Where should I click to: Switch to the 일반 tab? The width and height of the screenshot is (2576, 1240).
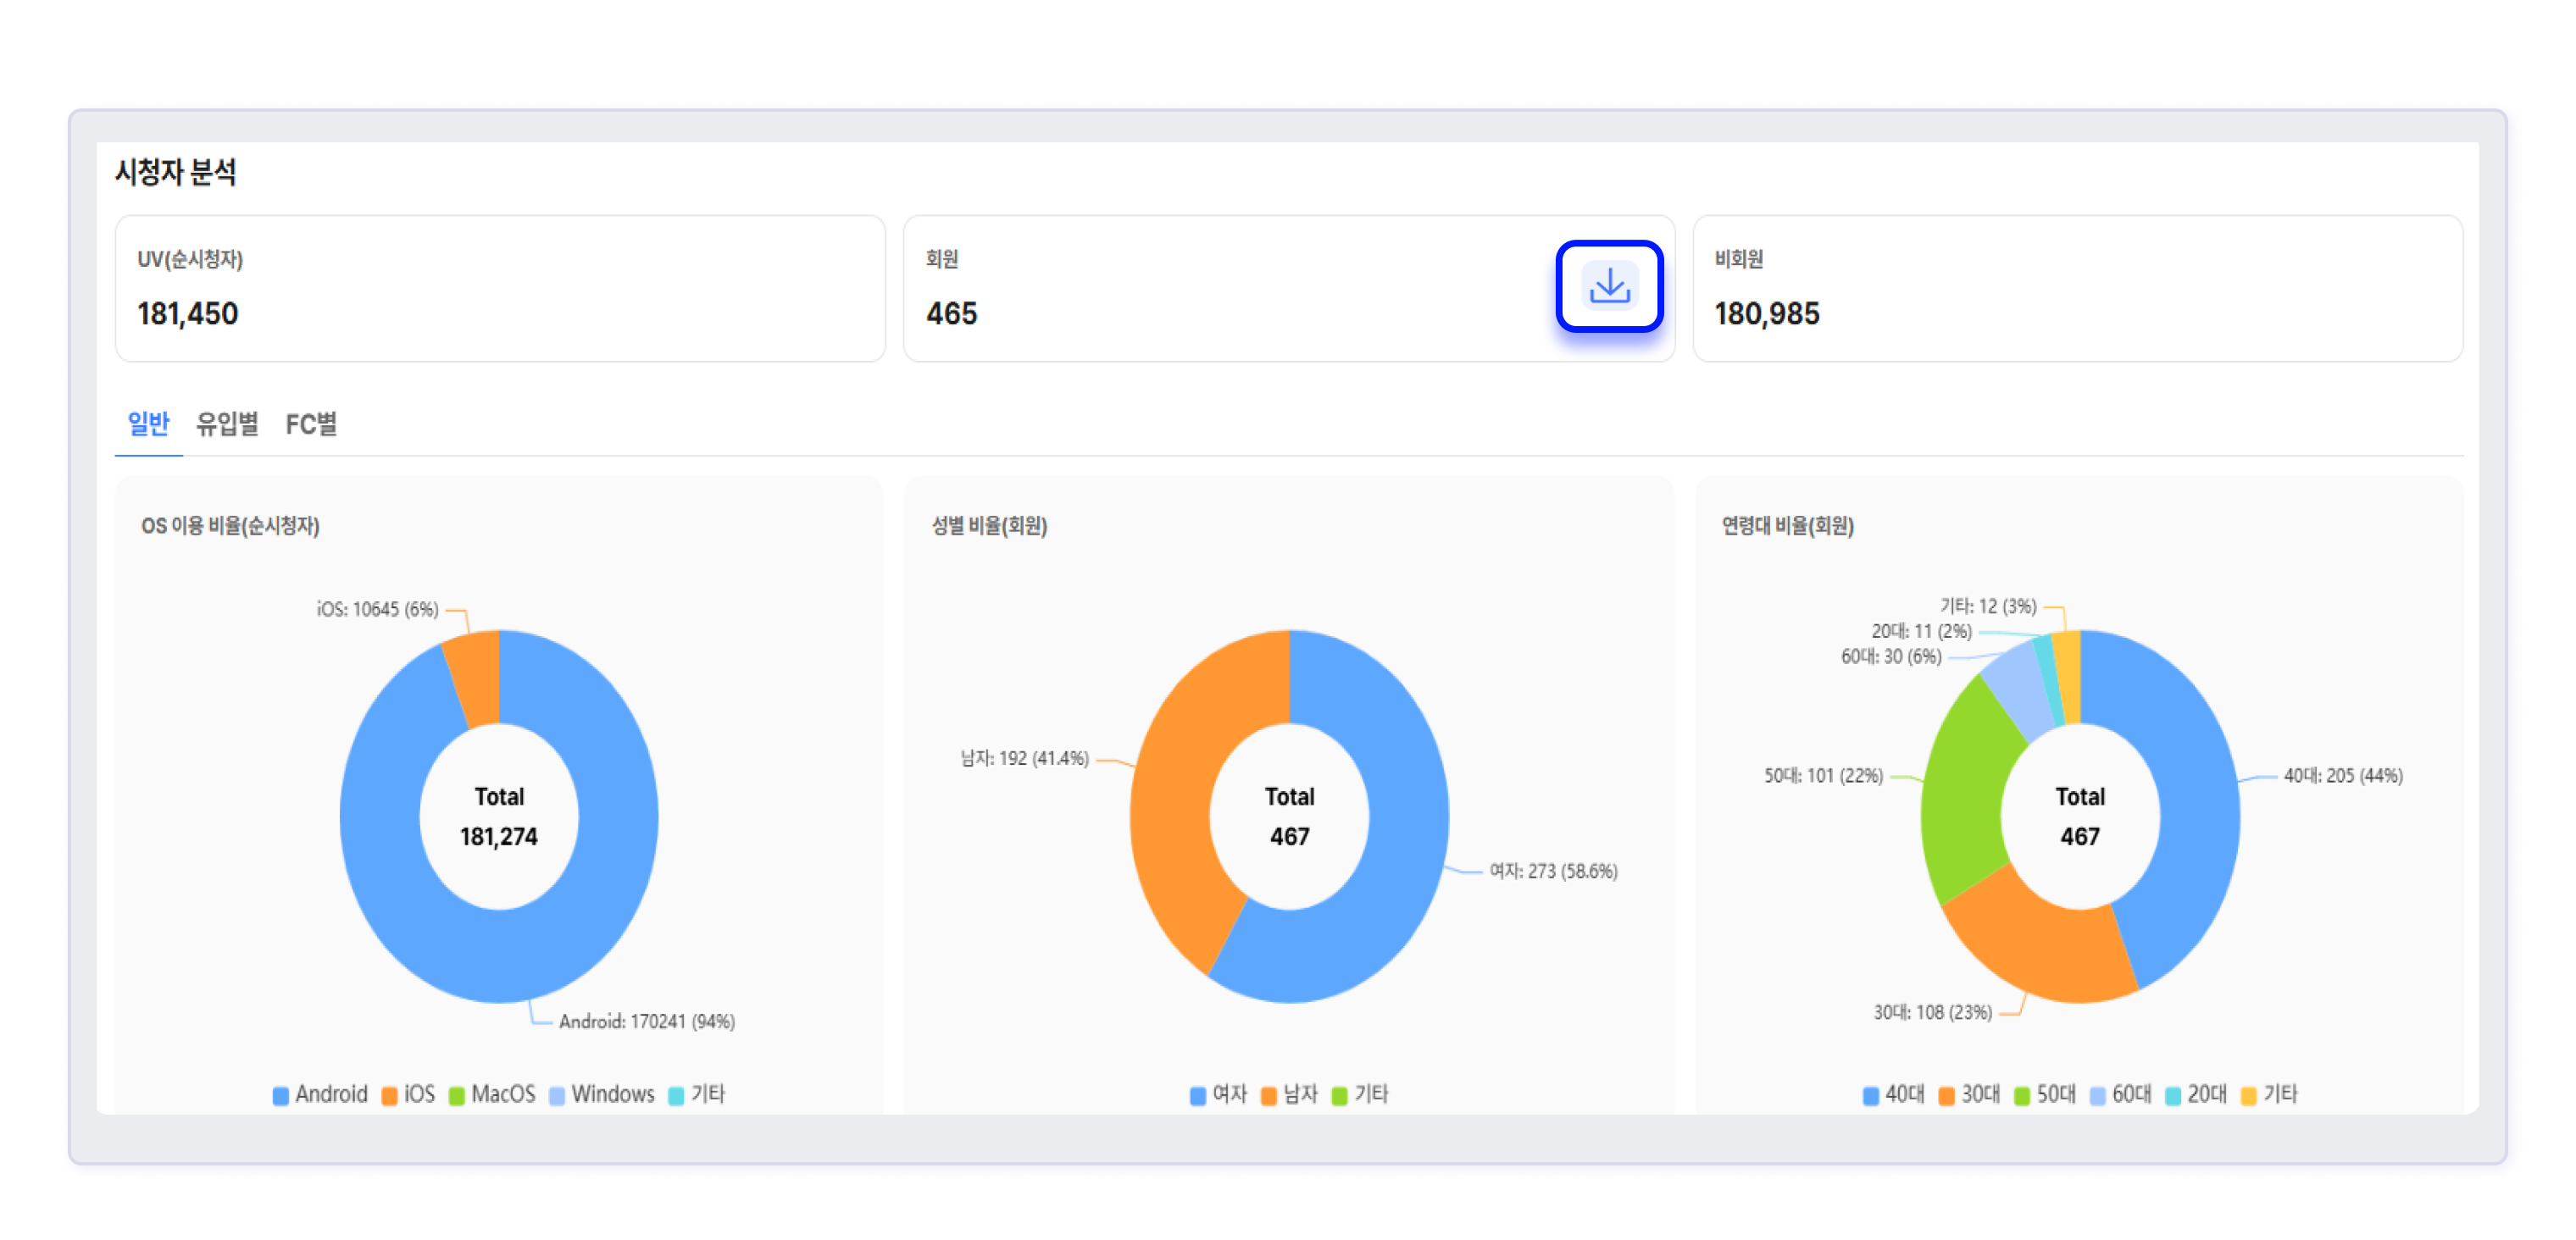click(148, 424)
